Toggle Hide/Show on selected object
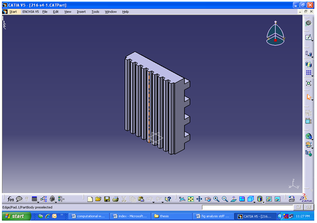317x223 pixels. pos(268,199)
